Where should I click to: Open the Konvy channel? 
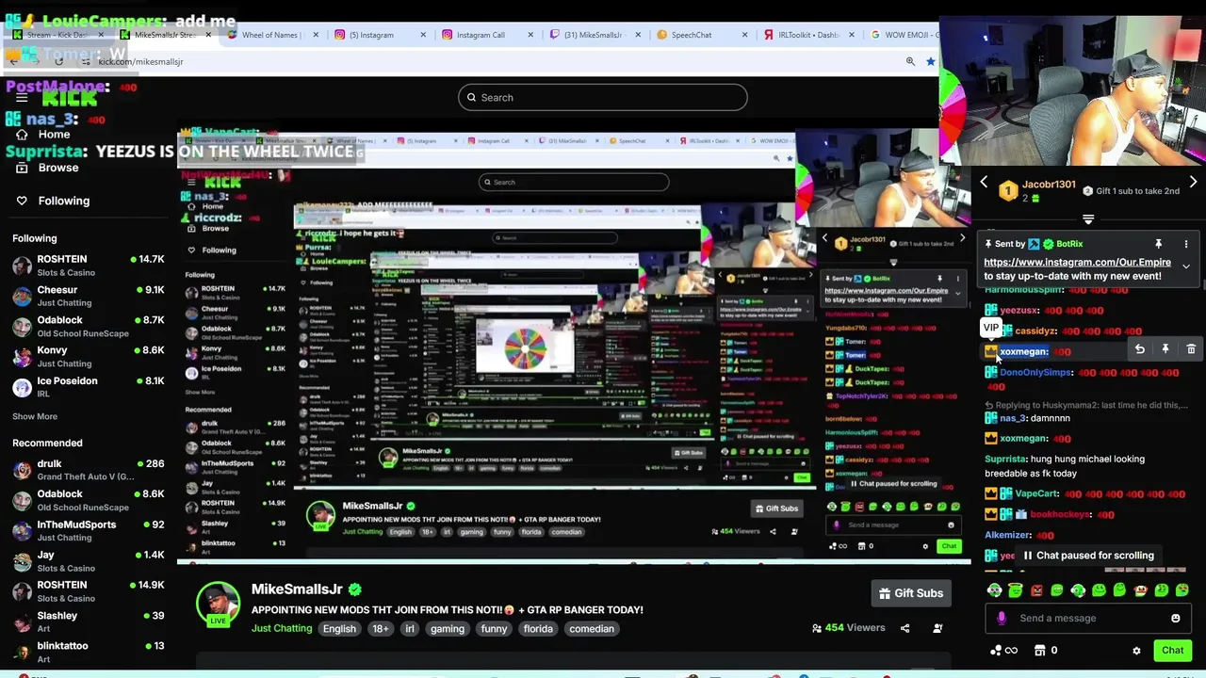tap(89, 356)
